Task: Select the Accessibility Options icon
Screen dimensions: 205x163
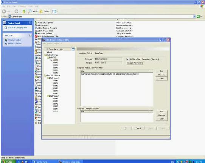Action: tap(36, 22)
